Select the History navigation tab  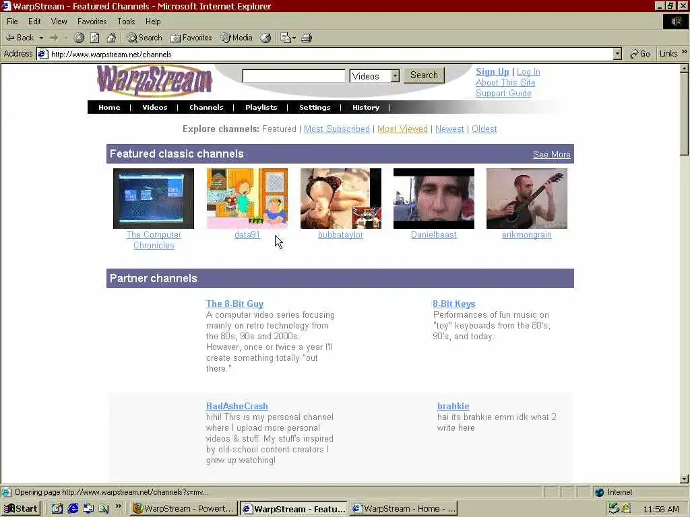pyautogui.click(x=366, y=107)
